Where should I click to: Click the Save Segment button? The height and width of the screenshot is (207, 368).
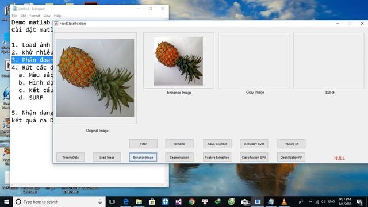coord(217,144)
